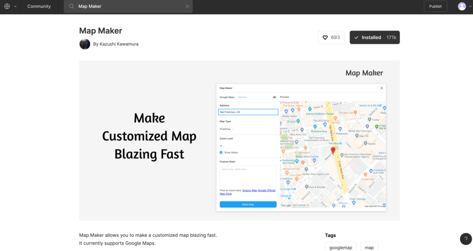The image size is (473, 251).
Task: Click the red location marker on map
Action: pyautogui.click(x=333, y=151)
